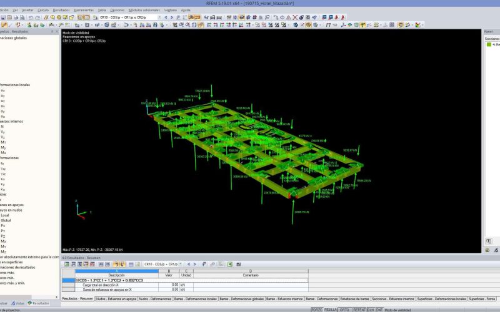
Task: Select Vy under internal forces in navigator
Action: pyautogui.click(x=2, y=132)
